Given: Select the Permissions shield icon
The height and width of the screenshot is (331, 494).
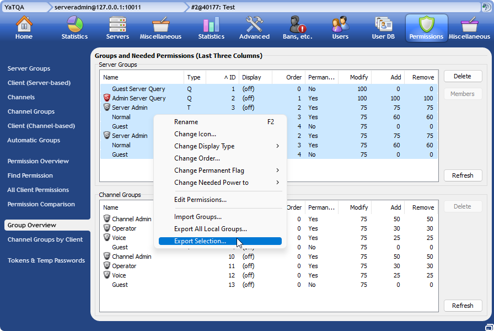Looking at the screenshot, I should (x=426, y=28).
